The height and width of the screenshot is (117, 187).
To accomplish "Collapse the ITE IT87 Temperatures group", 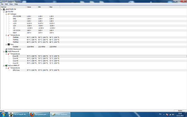I will (x=6, y=35).
